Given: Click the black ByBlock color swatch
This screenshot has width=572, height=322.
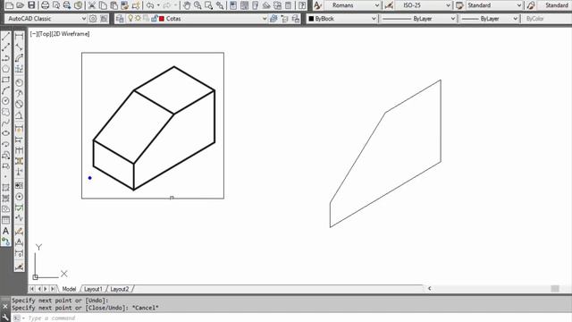Looking at the screenshot, I should (311, 18).
